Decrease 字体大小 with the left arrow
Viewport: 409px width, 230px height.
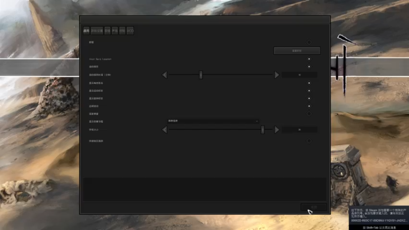164,130
